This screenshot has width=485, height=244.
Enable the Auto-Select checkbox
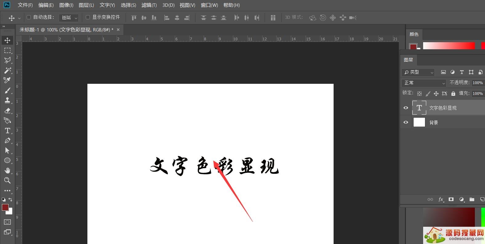pos(29,17)
